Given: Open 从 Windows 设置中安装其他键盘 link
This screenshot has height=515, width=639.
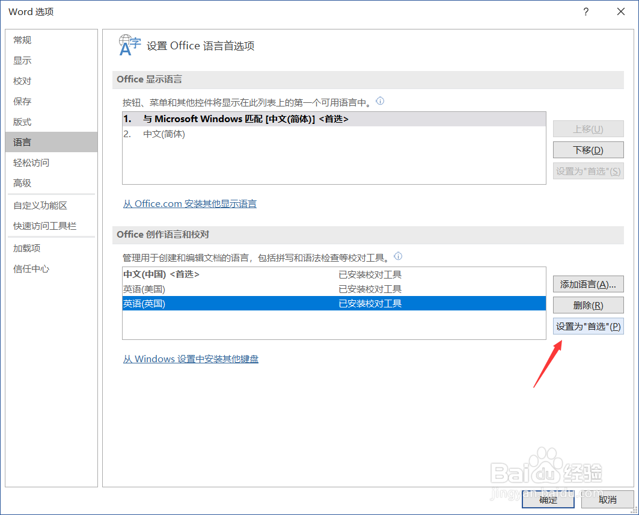Looking at the screenshot, I should pyautogui.click(x=191, y=359).
